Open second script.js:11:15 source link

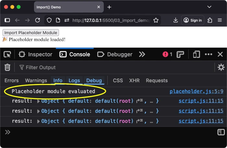click(201, 111)
